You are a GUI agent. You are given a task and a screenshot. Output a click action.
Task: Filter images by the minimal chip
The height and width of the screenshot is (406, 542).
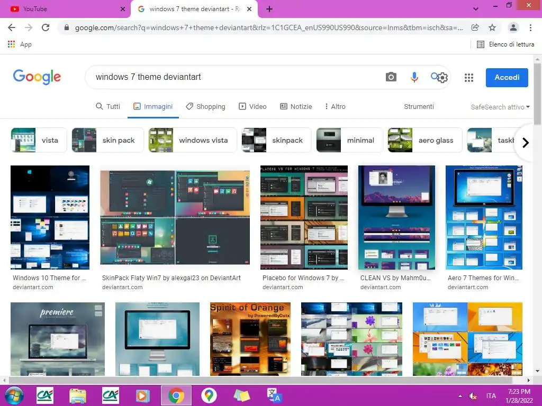[349, 140]
